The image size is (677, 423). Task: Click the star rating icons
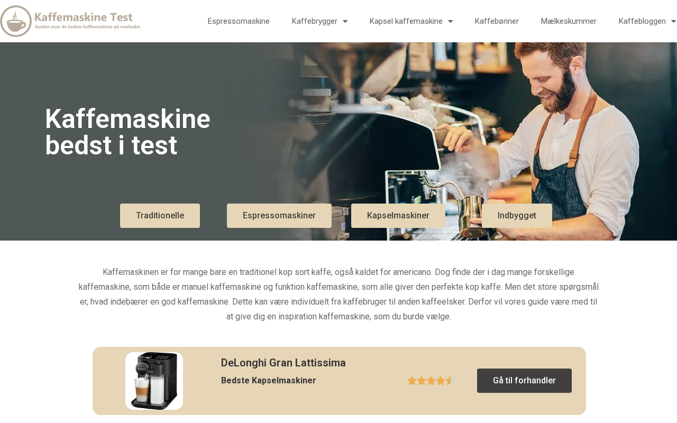click(431, 381)
